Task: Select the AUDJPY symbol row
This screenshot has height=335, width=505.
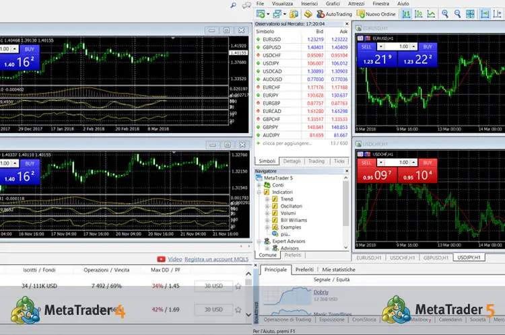Action: click(x=302, y=135)
